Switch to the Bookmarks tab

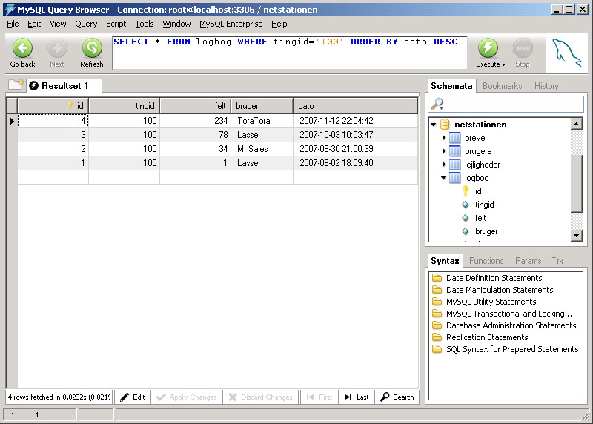502,86
